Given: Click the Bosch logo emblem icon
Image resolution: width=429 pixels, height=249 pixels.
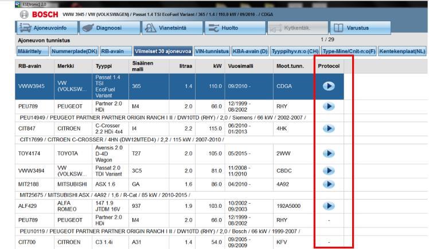Looking at the screenshot, I should tap(24, 14).
